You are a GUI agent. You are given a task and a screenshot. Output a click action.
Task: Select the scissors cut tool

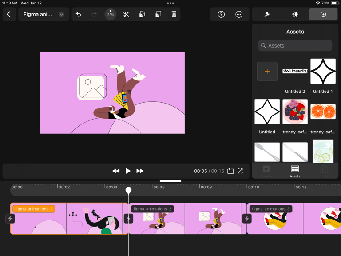coord(126,14)
